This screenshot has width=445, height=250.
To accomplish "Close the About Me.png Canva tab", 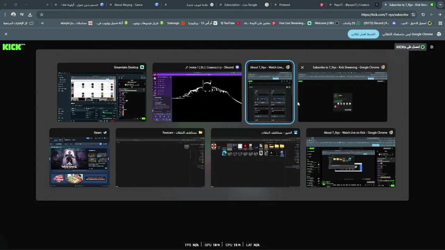I will click(111, 5).
